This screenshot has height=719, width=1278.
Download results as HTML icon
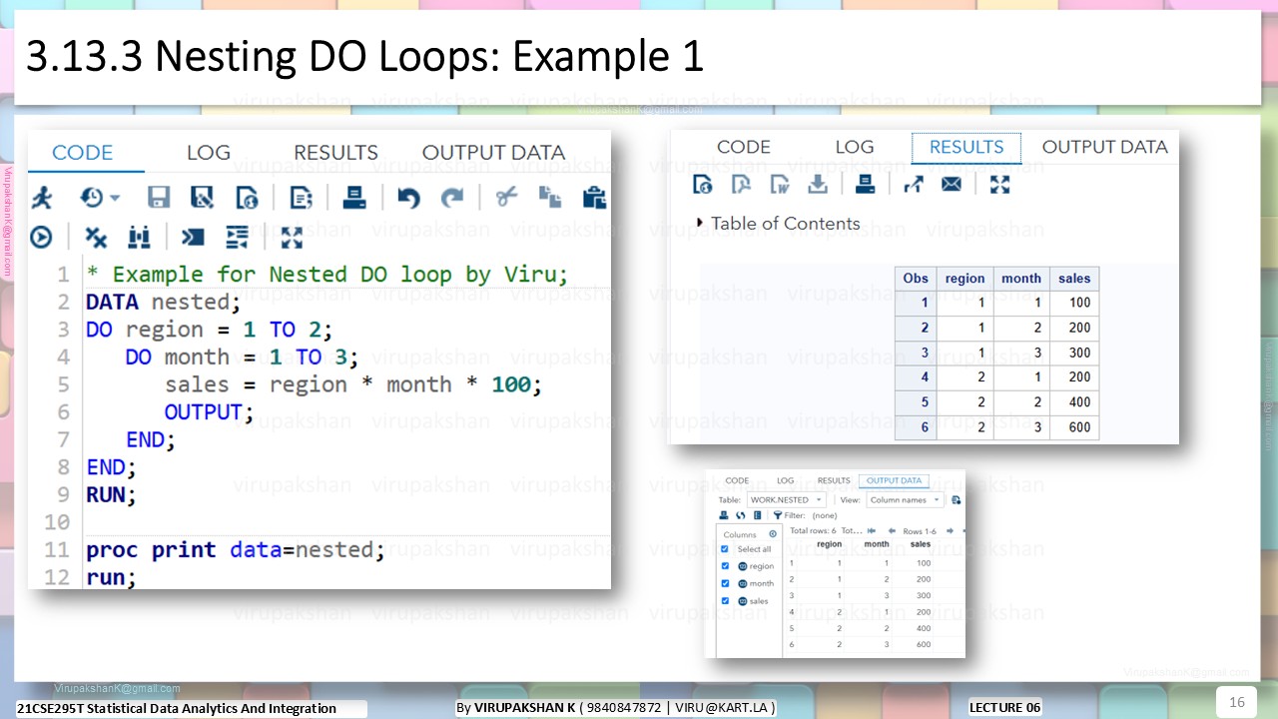tap(702, 185)
